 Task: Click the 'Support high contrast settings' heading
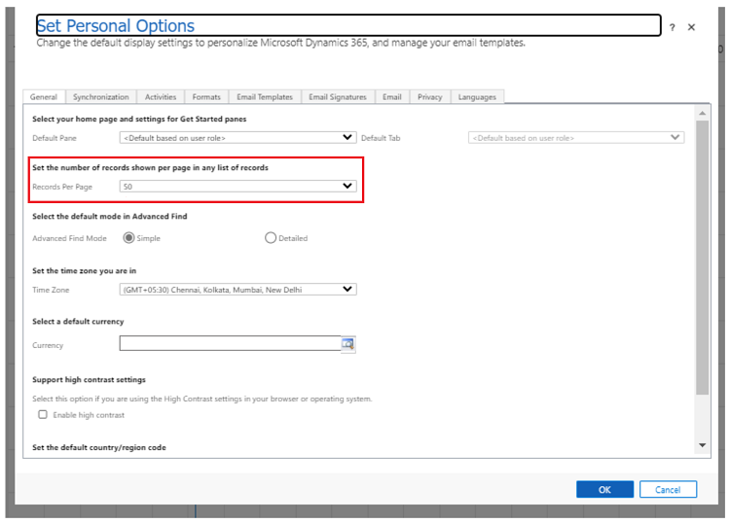point(89,380)
